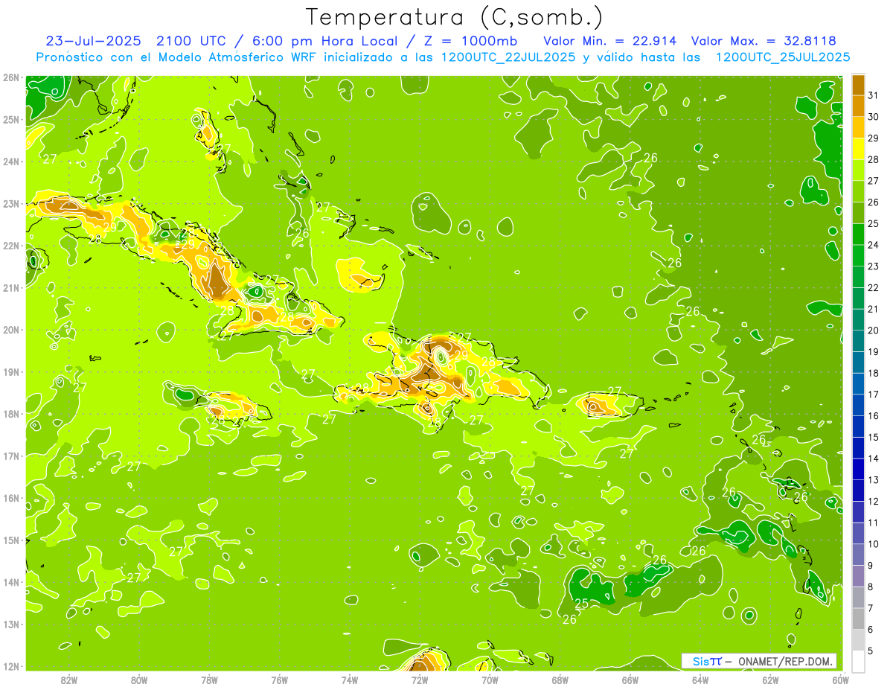
Task: Click the "13N" latitude axis label
Action: coord(10,624)
